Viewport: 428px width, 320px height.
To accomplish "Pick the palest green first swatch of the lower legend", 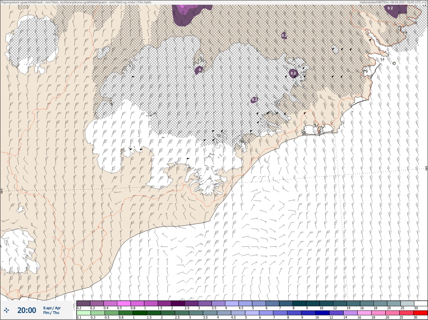I will pos(84,313).
